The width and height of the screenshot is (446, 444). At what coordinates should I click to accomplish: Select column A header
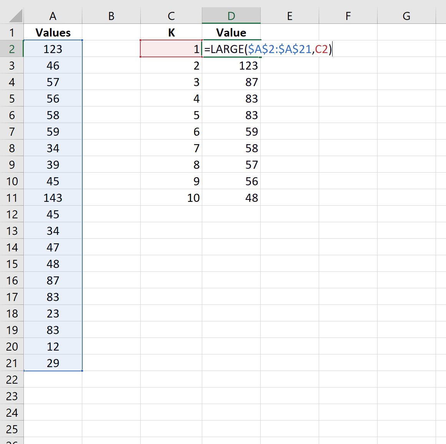pyautogui.click(x=53, y=16)
